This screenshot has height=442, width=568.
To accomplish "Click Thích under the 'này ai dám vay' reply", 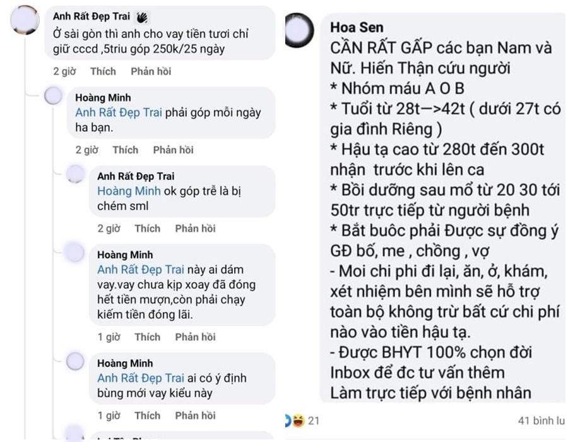I will coord(148,337).
